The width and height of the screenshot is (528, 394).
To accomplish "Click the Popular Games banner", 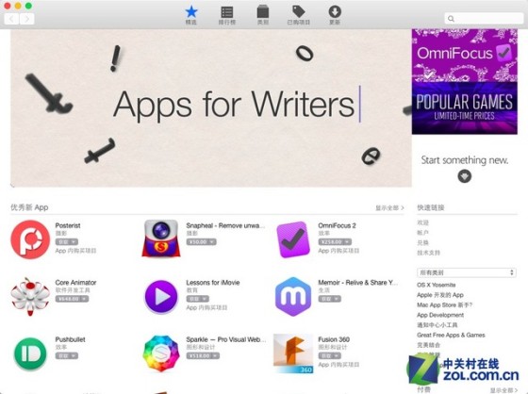I will tap(464, 108).
